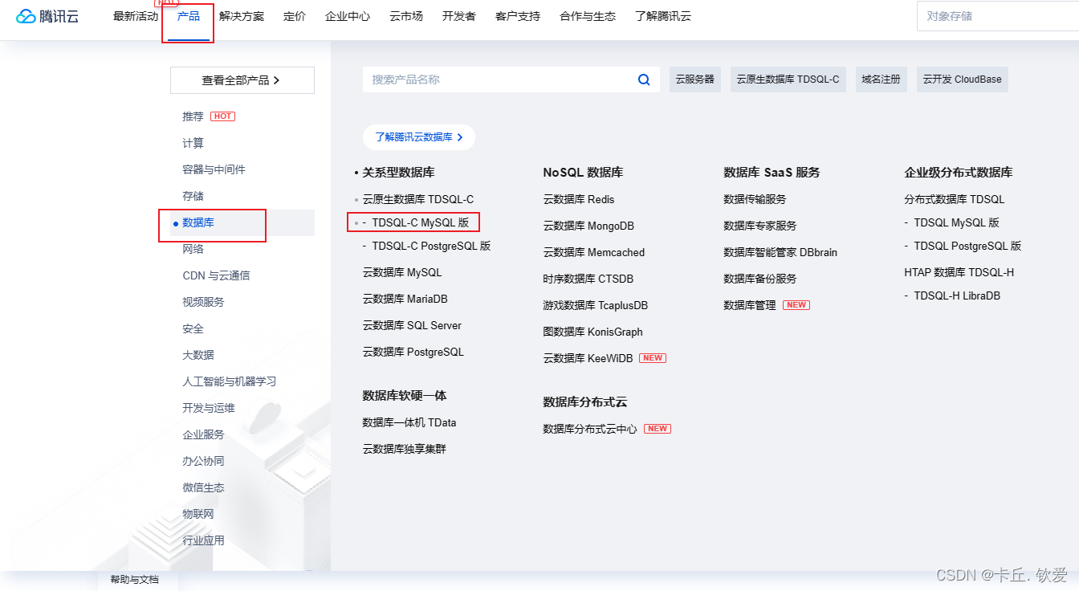Open 数据库分布式云中心 link
This screenshot has width=1079, height=591.
coord(590,429)
